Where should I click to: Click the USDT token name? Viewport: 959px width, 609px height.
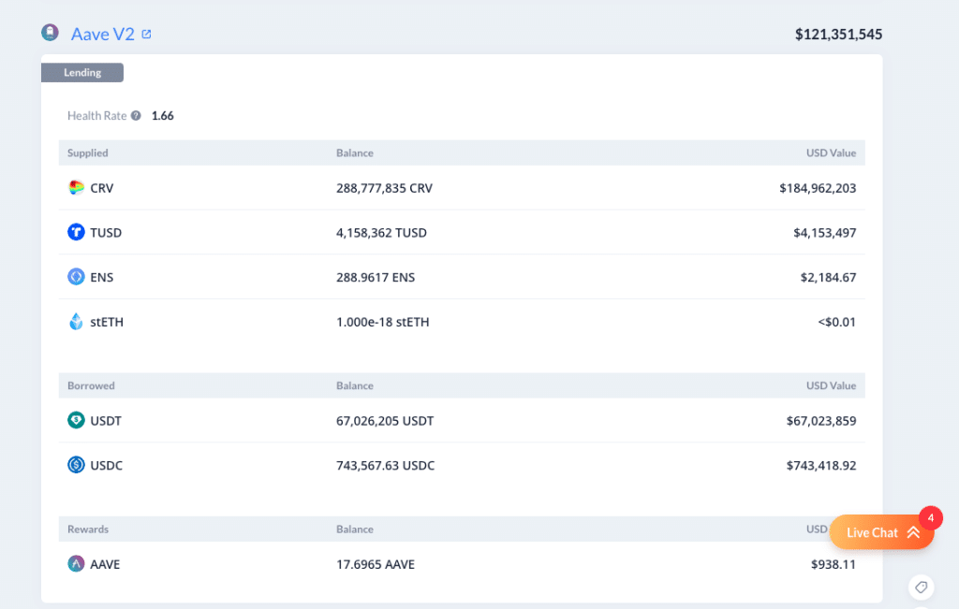[106, 421]
